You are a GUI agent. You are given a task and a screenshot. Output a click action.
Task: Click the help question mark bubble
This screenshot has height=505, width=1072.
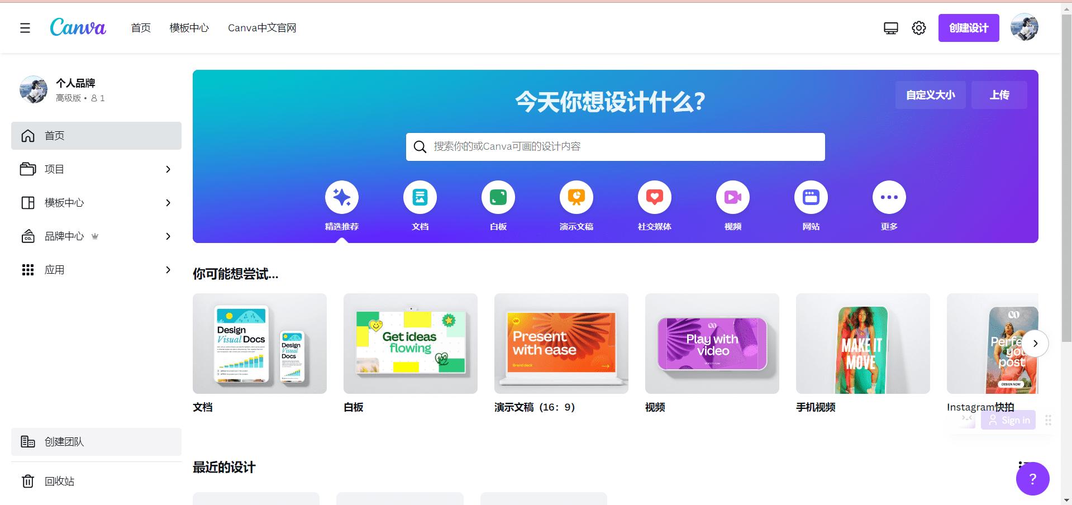click(1032, 478)
